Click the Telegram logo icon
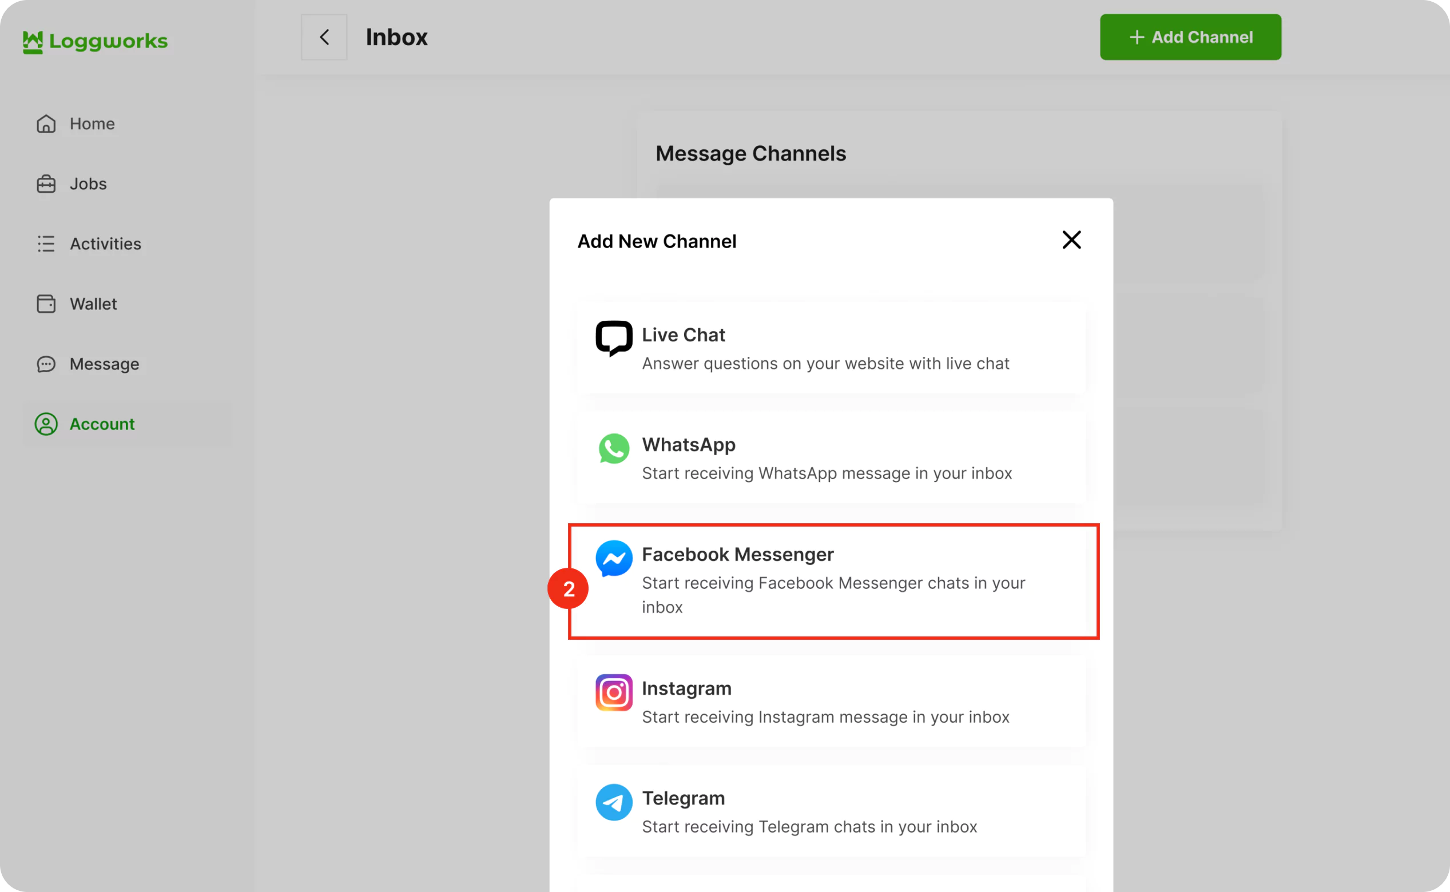Screen dimensions: 1450x892 pos(614,802)
